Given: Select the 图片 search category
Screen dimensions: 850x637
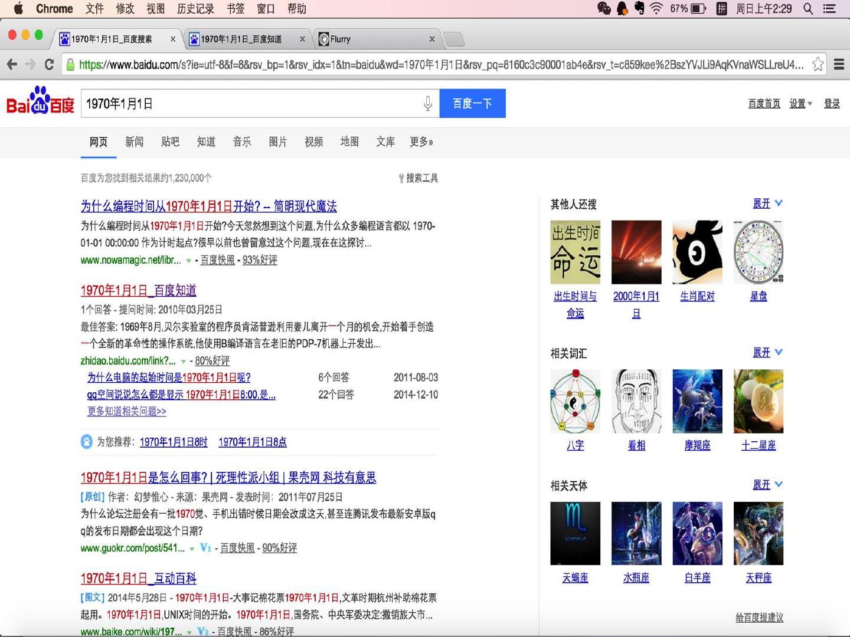Looking at the screenshot, I should click(x=278, y=142).
